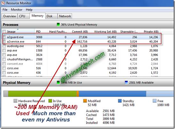Viewport: 175px width, 129px height.
Task: Sort by the Working Set (KB) column header
Action: [105, 32]
